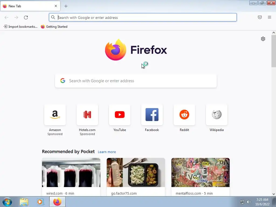
Task: Open the Amazon sponsored shortcut
Action: coord(55,115)
